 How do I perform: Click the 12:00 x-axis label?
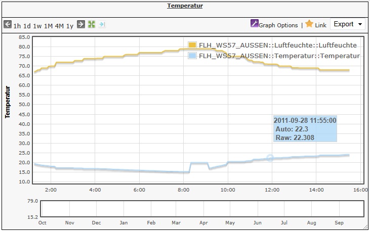(x=272, y=190)
